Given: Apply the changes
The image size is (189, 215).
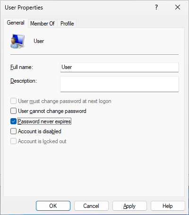Looking at the screenshot, I should point(129,206).
